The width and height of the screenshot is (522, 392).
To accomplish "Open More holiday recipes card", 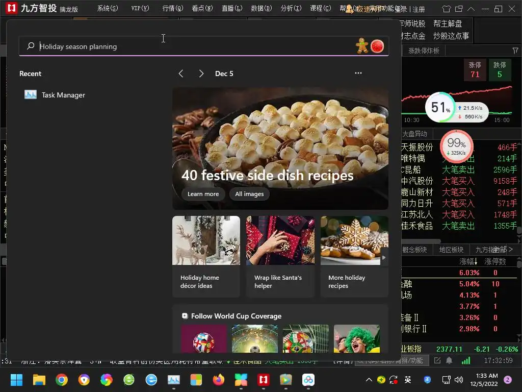I will coord(354,256).
